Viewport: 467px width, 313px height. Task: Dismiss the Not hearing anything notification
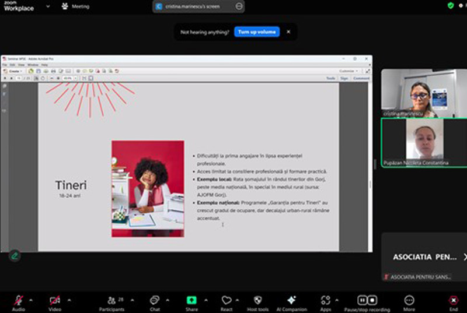288,32
